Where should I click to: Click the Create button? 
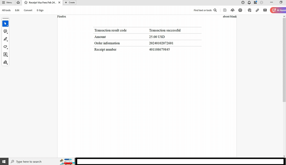tap(70, 3)
